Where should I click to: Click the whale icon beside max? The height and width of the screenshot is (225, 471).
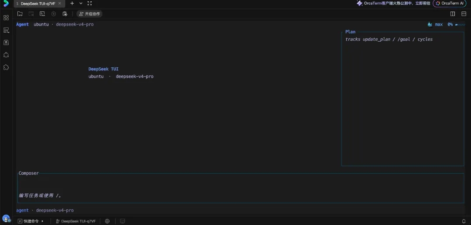click(430, 24)
